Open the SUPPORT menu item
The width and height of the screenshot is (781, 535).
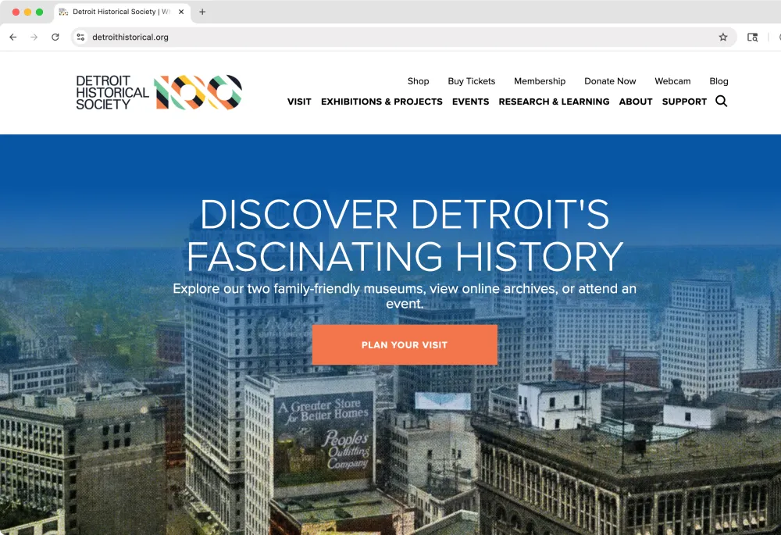(684, 102)
